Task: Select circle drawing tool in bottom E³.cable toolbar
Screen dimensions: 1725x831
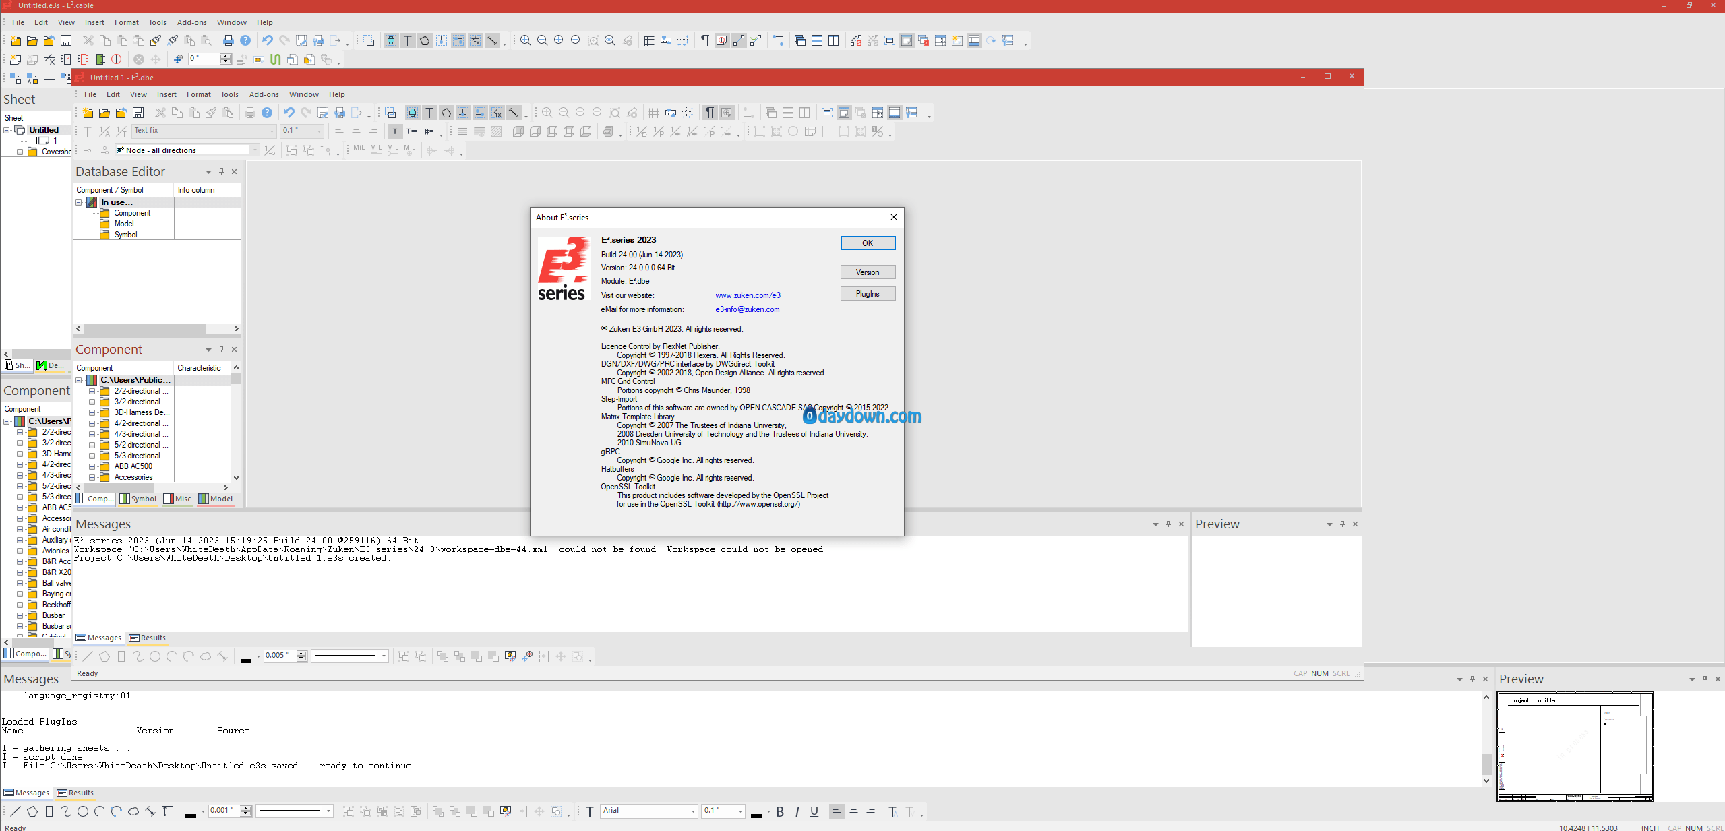Action: coord(83,811)
